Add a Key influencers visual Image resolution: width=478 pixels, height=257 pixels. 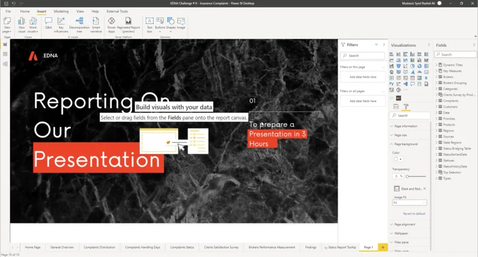pyautogui.click(x=61, y=25)
